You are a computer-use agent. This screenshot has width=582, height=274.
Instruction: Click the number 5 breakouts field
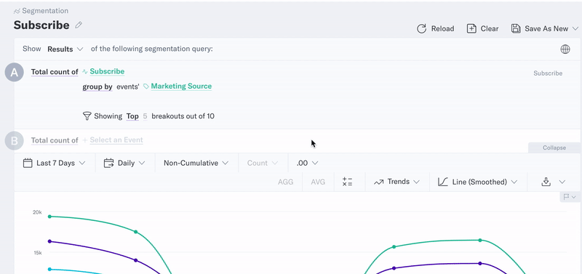point(145,116)
